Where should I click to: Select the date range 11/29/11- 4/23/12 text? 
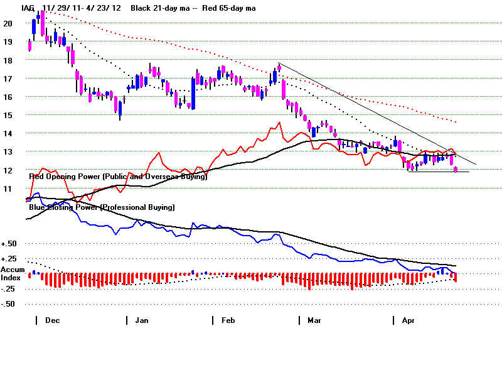tap(82, 8)
